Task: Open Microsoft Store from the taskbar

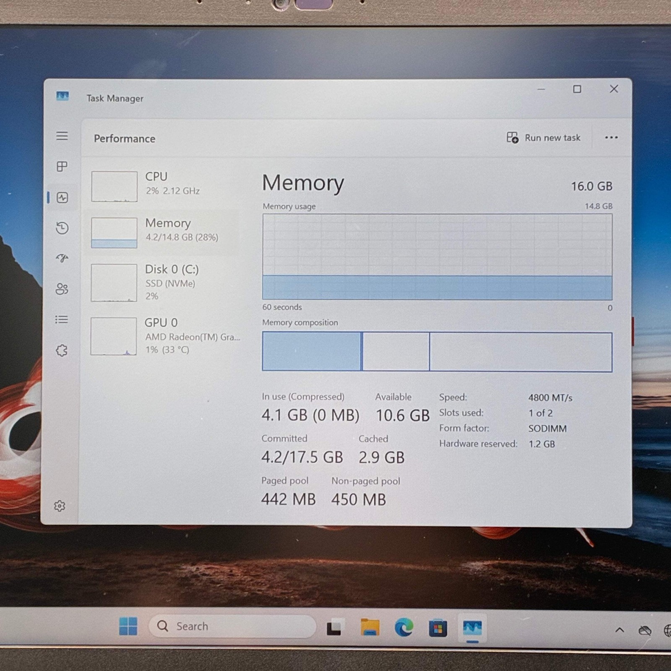Action: [x=438, y=628]
